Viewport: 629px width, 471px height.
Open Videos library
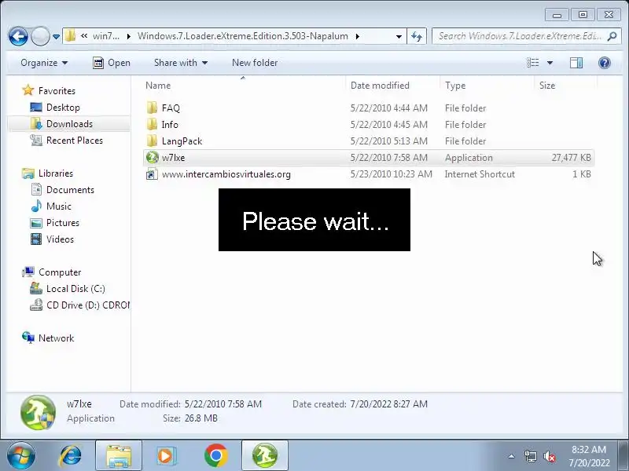pos(61,239)
